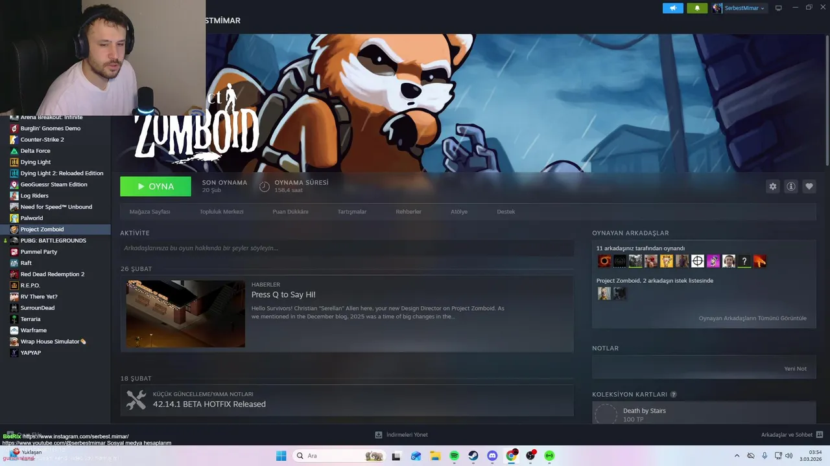Open Google Chrome from the taskbar
Viewport: 830px width, 466px height.
(511, 456)
